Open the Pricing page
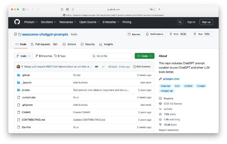This screenshot has height=144, width=227. [x=127, y=22]
